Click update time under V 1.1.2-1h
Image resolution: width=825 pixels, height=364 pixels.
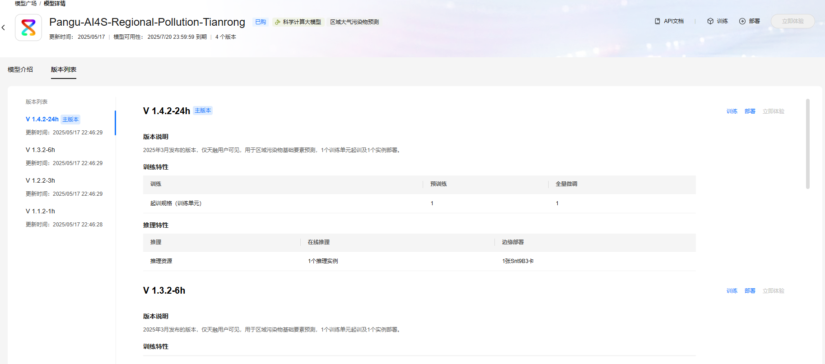click(64, 225)
